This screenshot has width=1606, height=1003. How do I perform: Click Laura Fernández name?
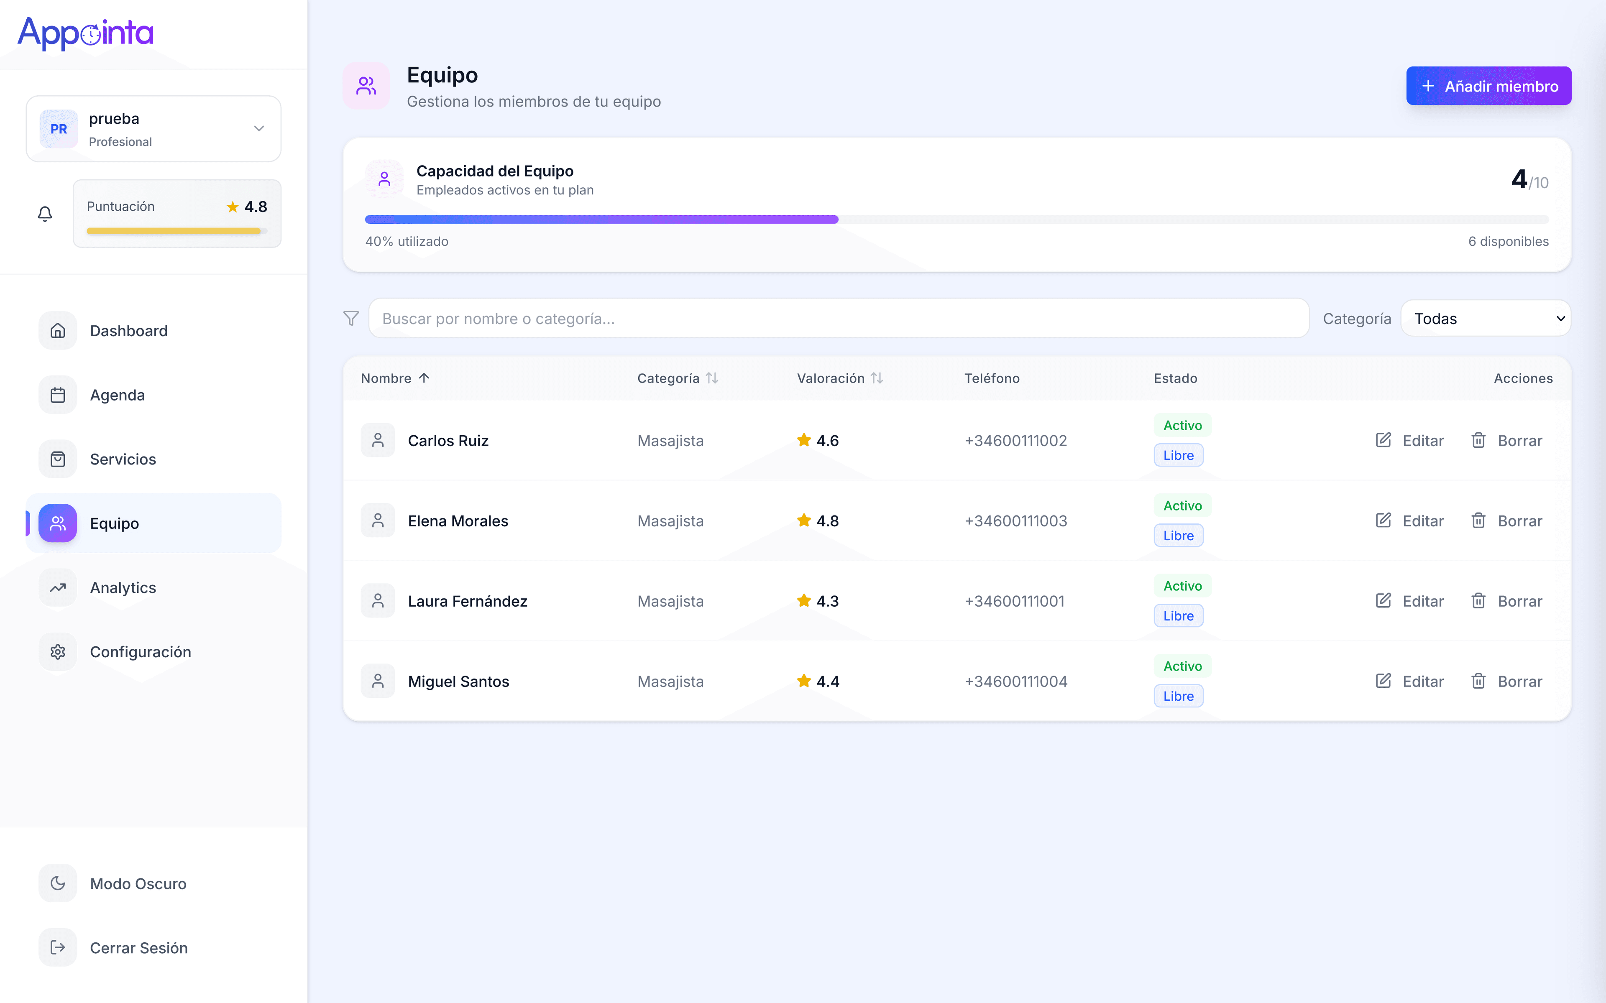pos(468,601)
